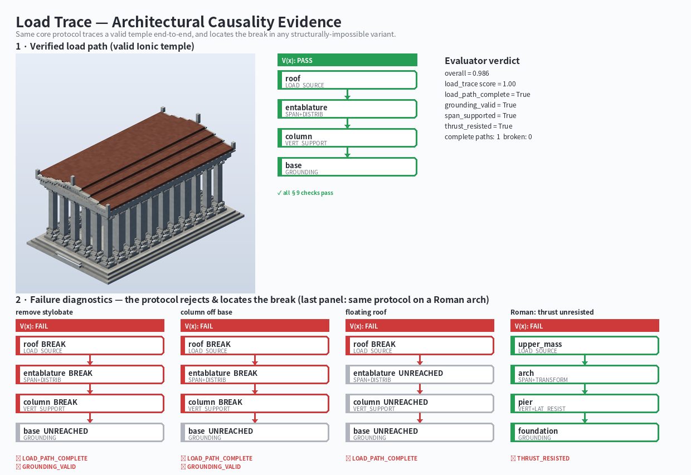Select the green V(x): PASS header bar
Screen dimensions: 691x475
[x=347, y=60]
